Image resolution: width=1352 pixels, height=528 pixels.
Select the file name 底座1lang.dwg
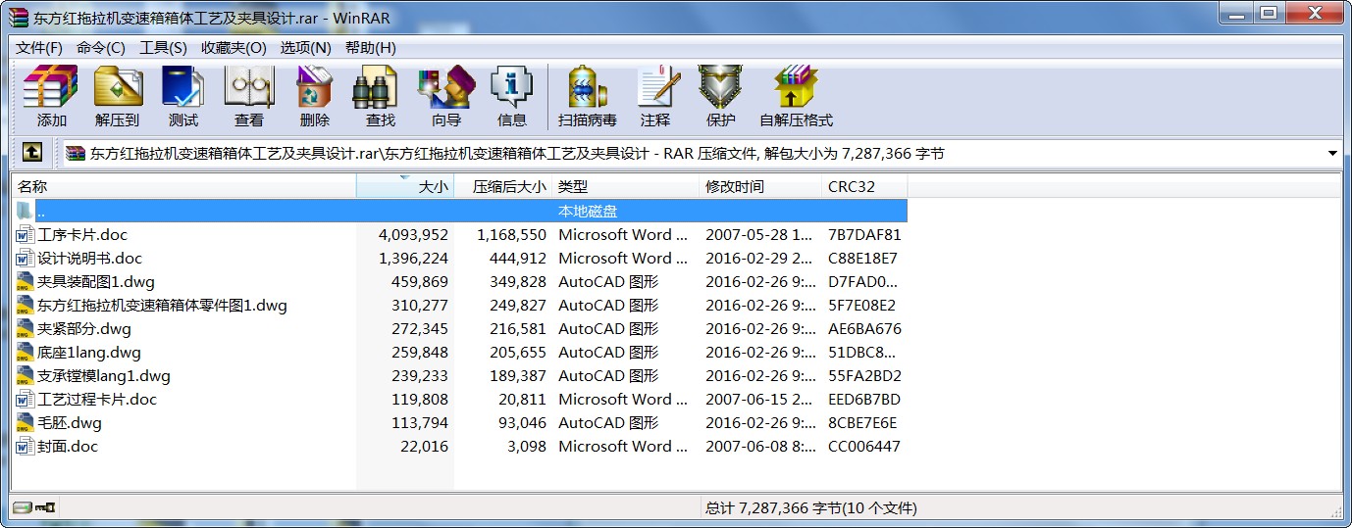[89, 353]
